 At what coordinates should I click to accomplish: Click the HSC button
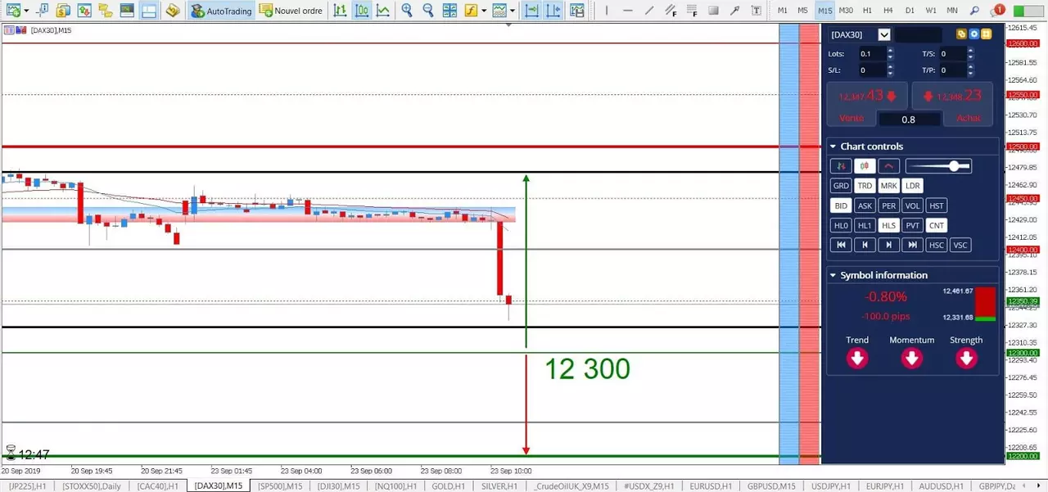tap(937, 245)
